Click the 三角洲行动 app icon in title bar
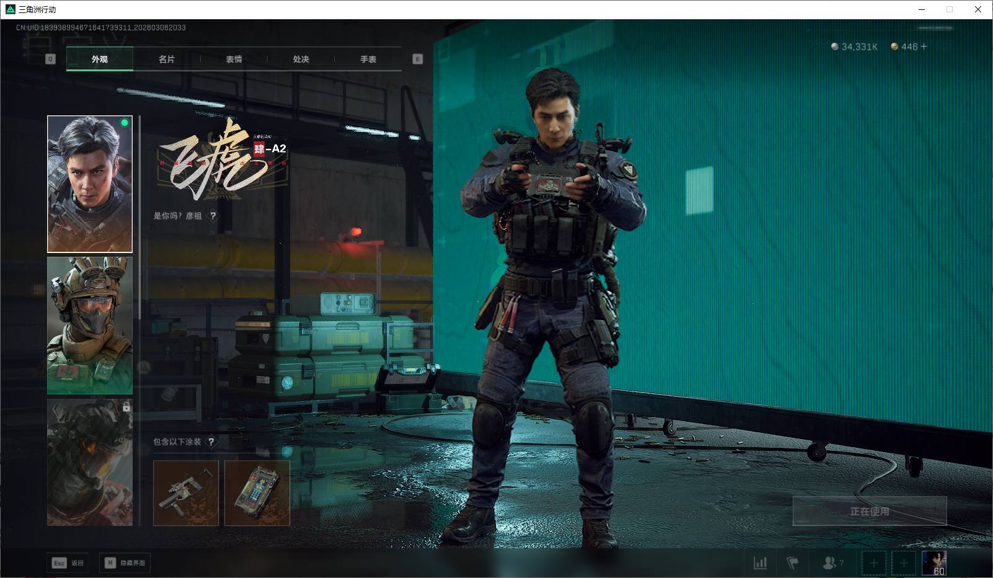The image size is (993, 578). pyautogui.click(x=10, y=9)
